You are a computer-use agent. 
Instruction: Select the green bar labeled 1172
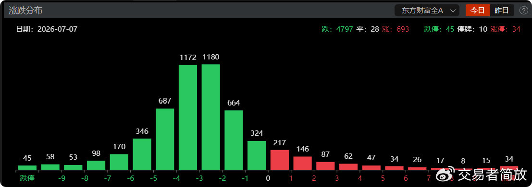[x=187, y=117]
